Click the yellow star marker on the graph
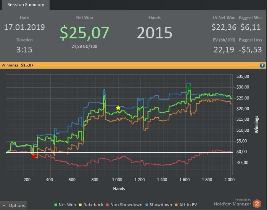The height and width of the screenshot is (210, 267). 118,108
